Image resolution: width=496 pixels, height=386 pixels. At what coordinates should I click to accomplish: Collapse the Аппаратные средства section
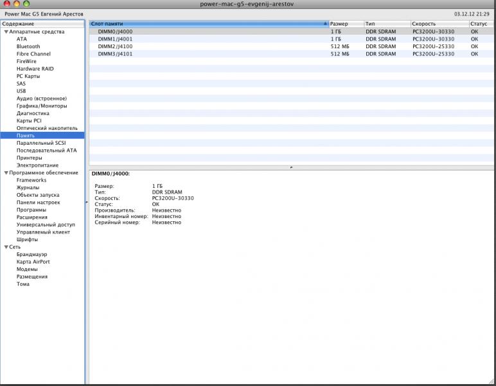(x=6, y=32)
